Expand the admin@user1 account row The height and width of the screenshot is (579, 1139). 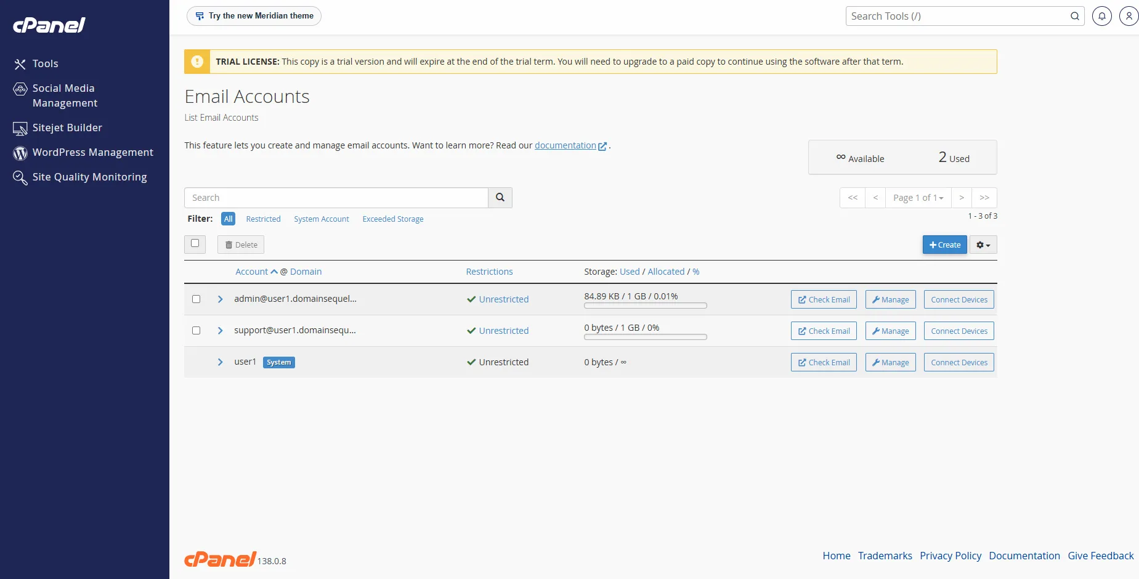(x=220, y=299)
